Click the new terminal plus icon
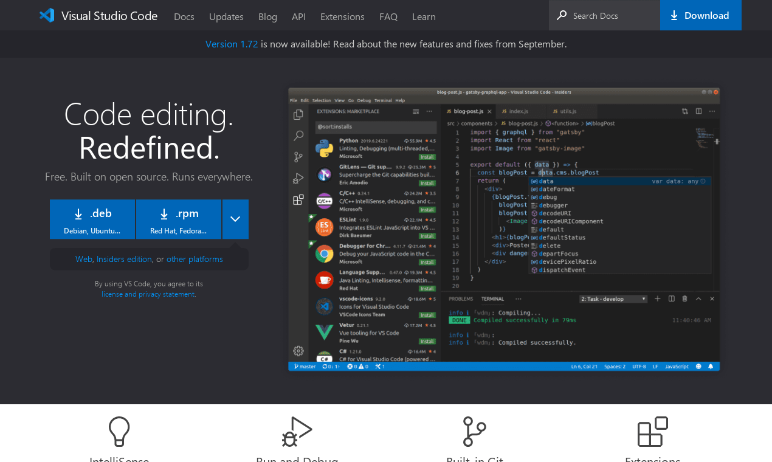The width and height of the screenshot is (772, 462). click(x=658, y=298)
